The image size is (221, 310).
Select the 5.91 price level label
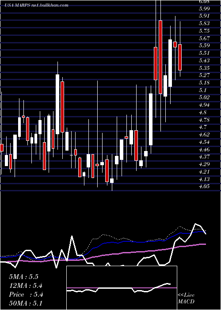(x=204, y=16)
